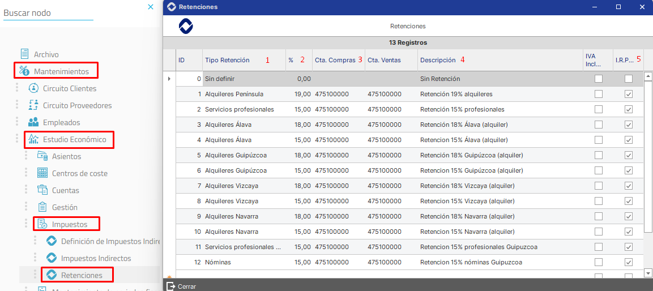The height and width of the screenshot is (291, 653).
Task: Sort by Tipo Retención column header
Action: [x=244, y=60]
